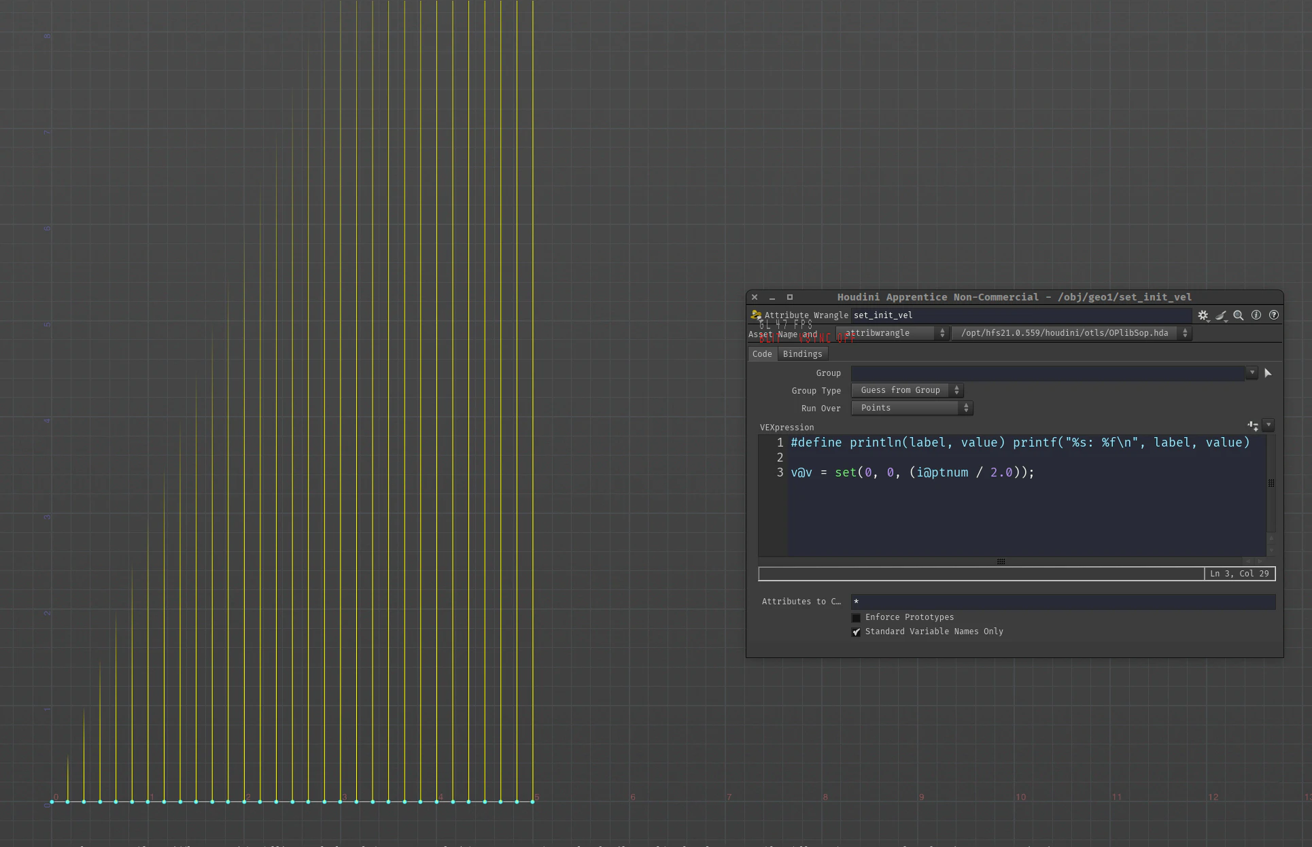1312x847 pixels.
Task: Click the create spare parameters icon
Action: (x=1253, y=426)
